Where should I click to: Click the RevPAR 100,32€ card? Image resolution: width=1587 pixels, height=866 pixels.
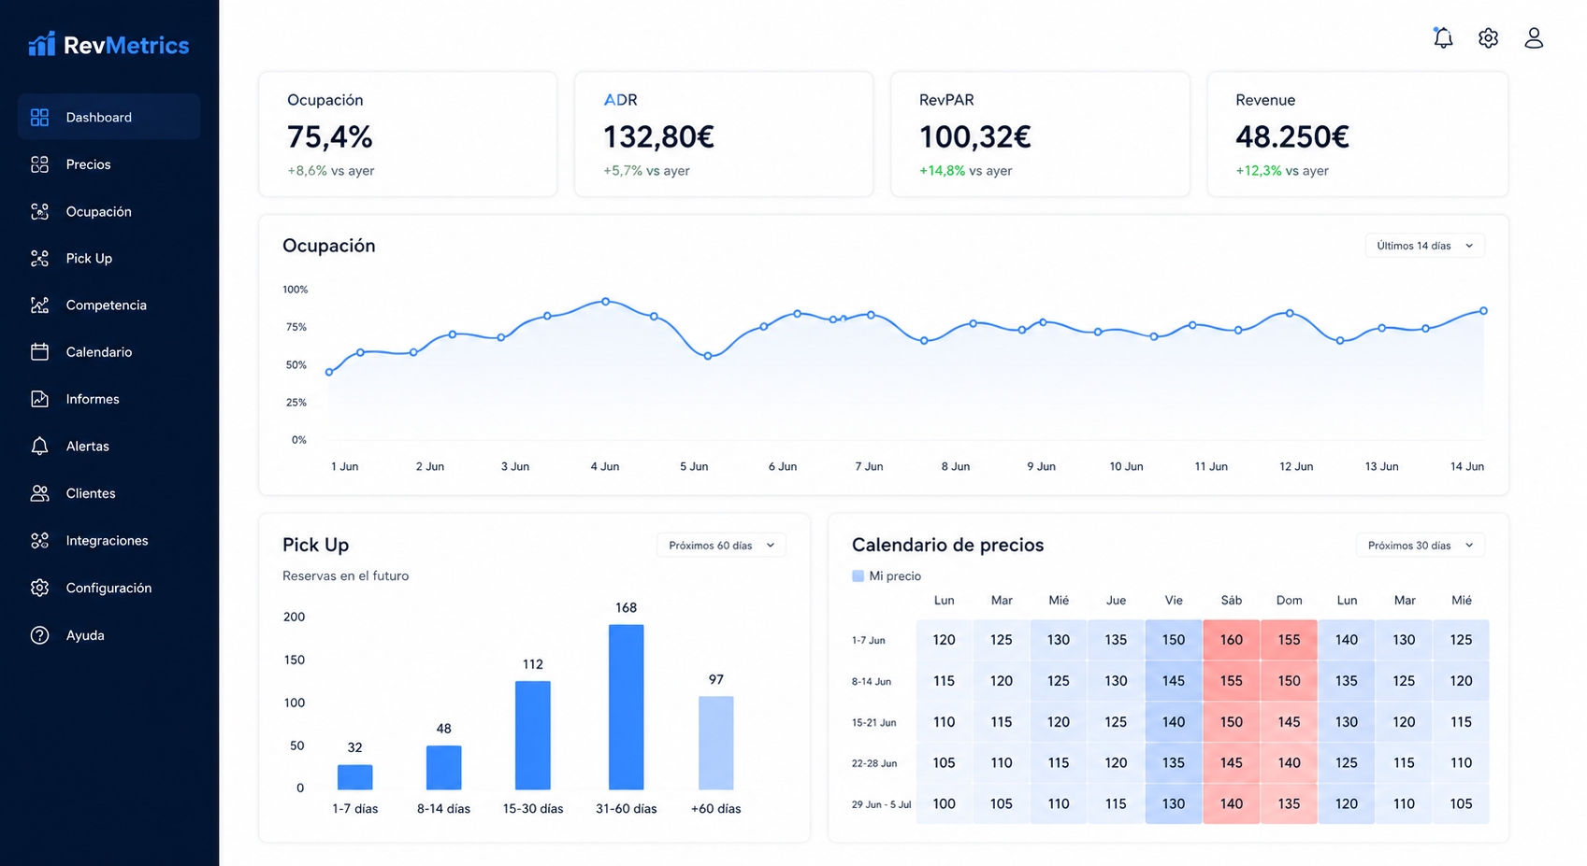click(x=1040, y=135)
